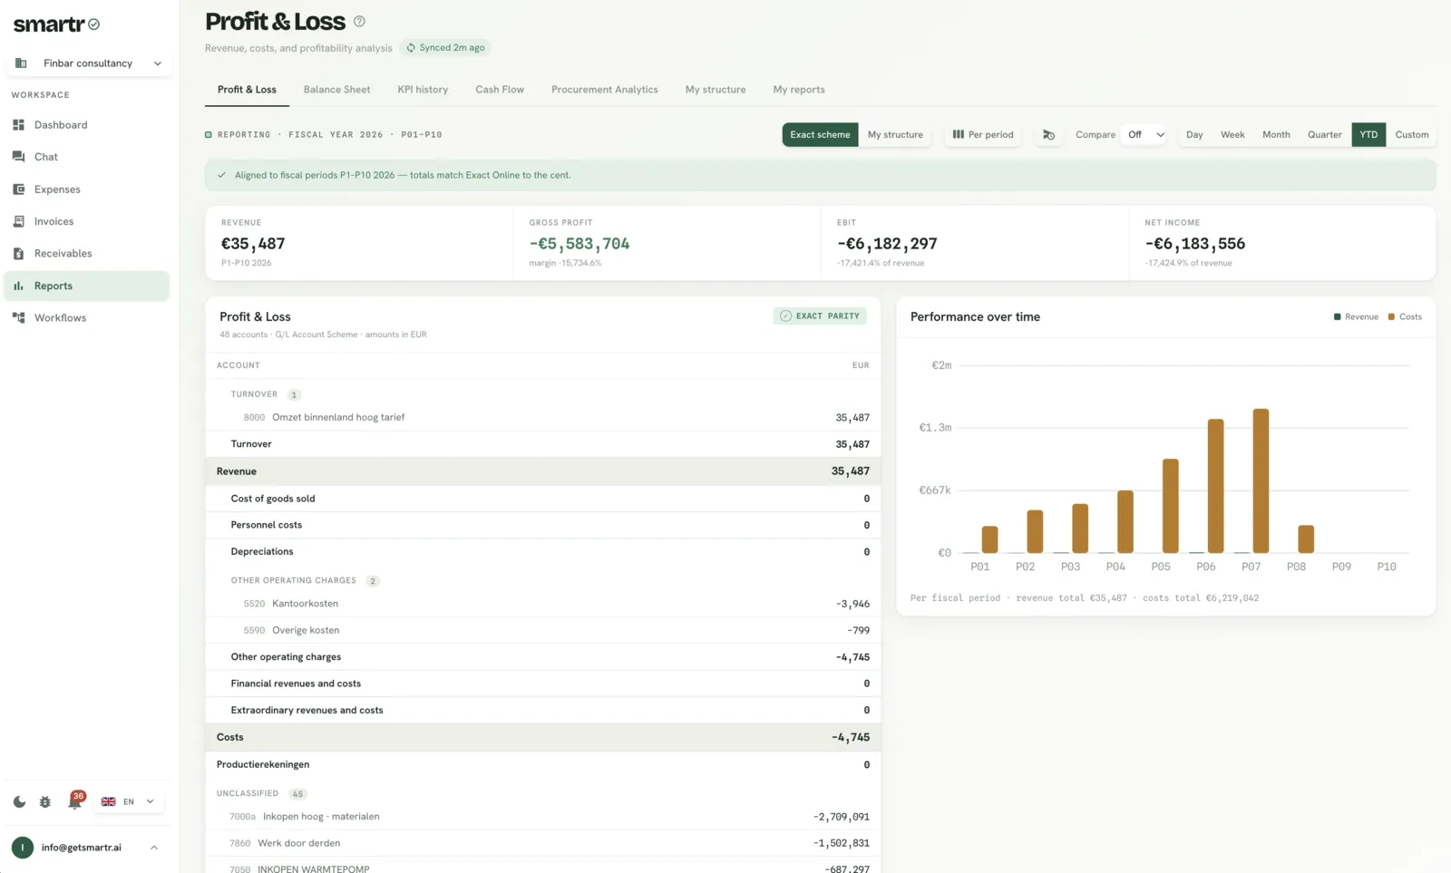This screenshot has width=1451, height=873.
Task: Click the Receivables icon in sidebar
Action: [x=18, y=254]
